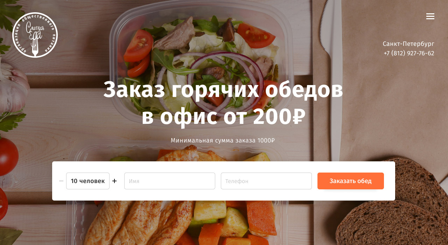Click the в офис от 200₽ heading line
This screenshot has width=448, height=245.
pos(223,117)
